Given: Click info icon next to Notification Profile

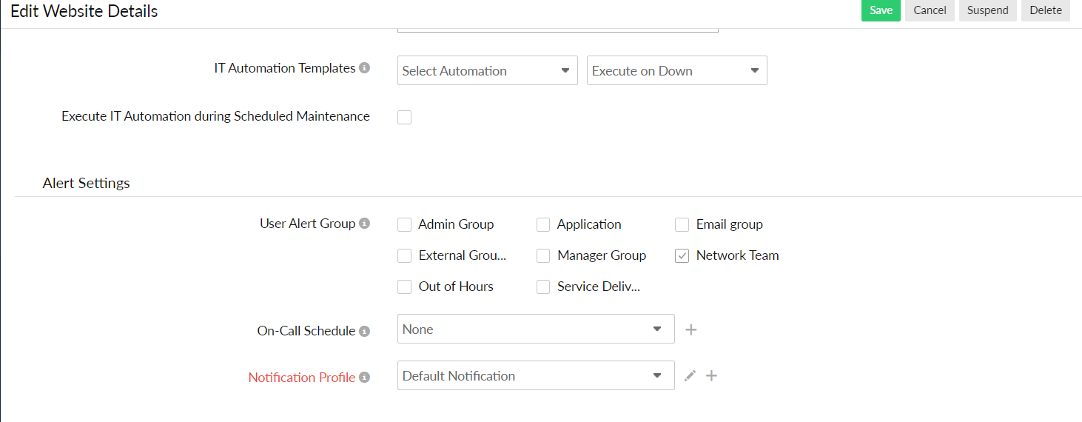Looking at the screenshot, I should (x=364, y=378).
